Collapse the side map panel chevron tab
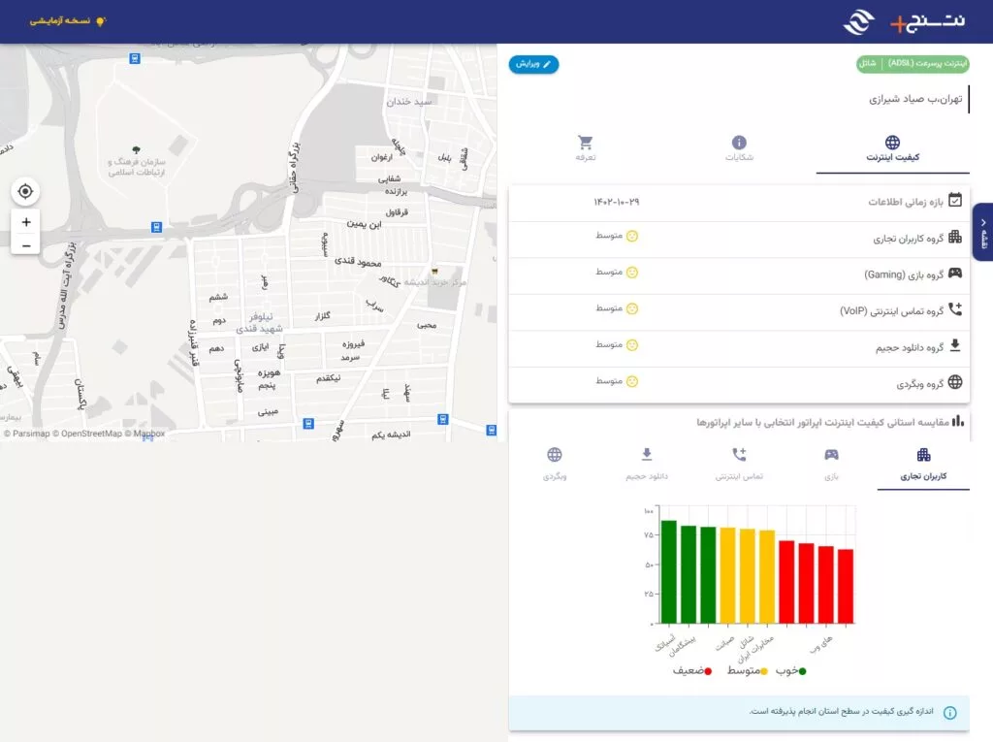 pos(983,232)
